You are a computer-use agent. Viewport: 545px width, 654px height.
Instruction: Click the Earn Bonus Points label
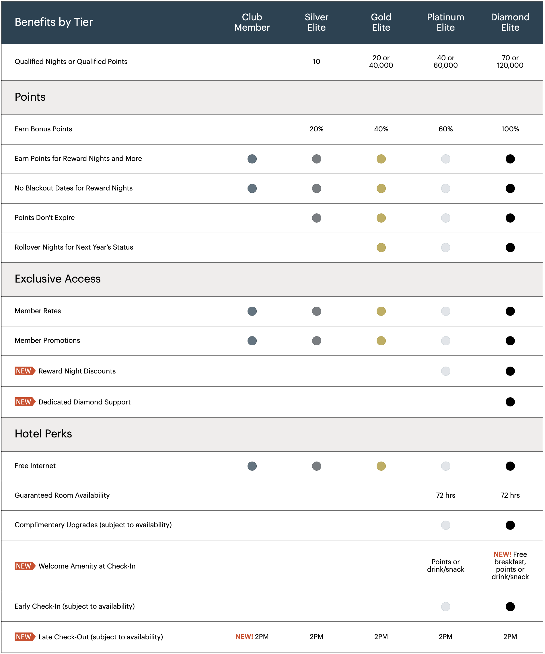43,129
